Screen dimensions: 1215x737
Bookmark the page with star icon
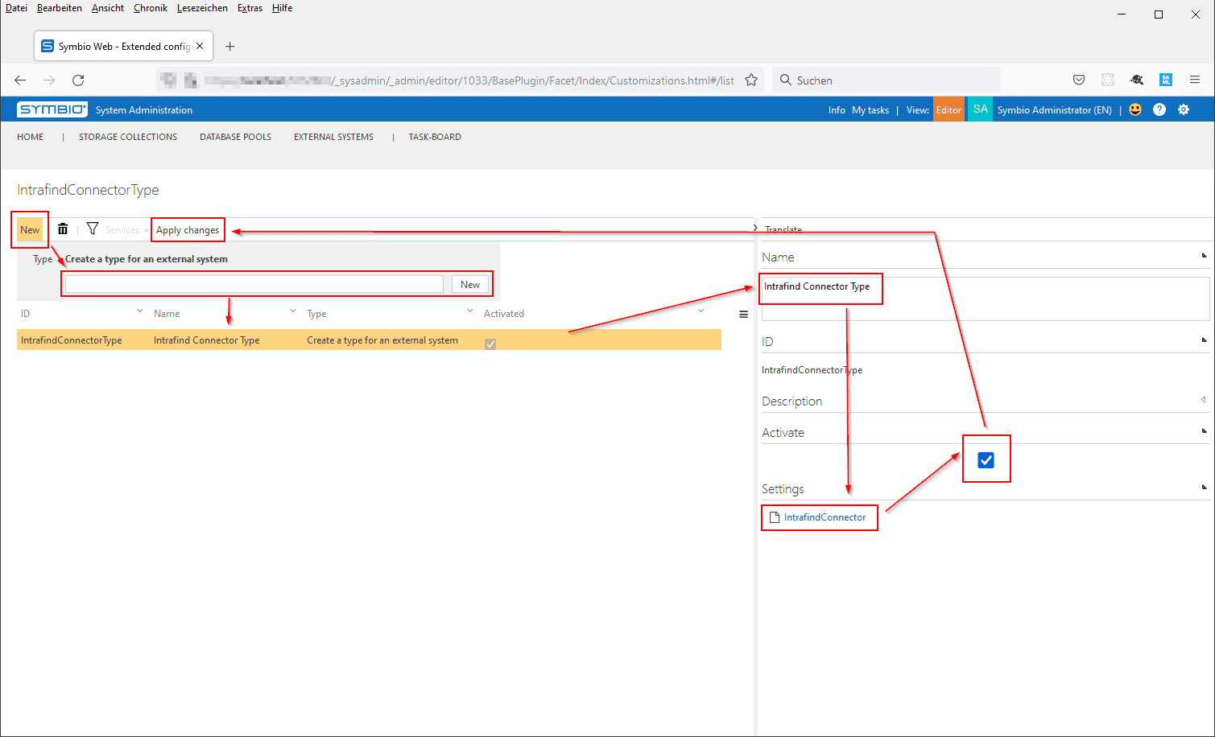tap(751, 80)
